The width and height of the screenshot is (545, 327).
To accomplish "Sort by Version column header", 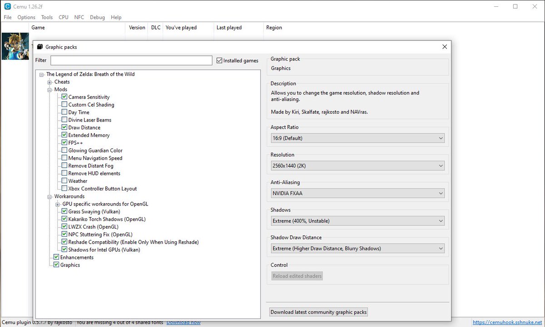I will (x=137, y=28).
